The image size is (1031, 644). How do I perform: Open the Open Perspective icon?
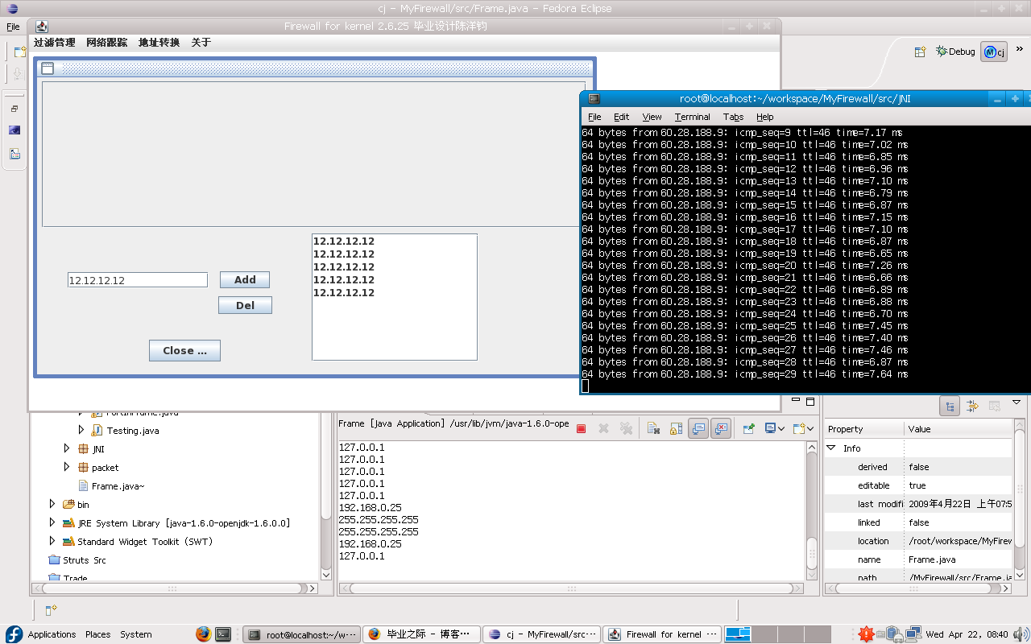point(920,52)
